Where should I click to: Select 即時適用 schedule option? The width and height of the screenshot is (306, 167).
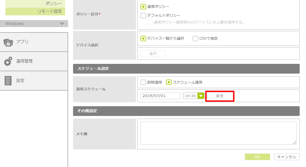(143, 82)
